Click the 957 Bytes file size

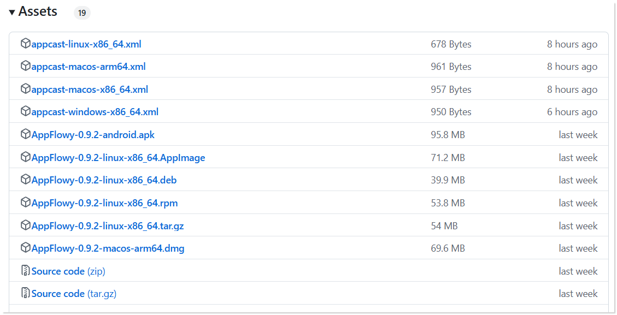451,90
